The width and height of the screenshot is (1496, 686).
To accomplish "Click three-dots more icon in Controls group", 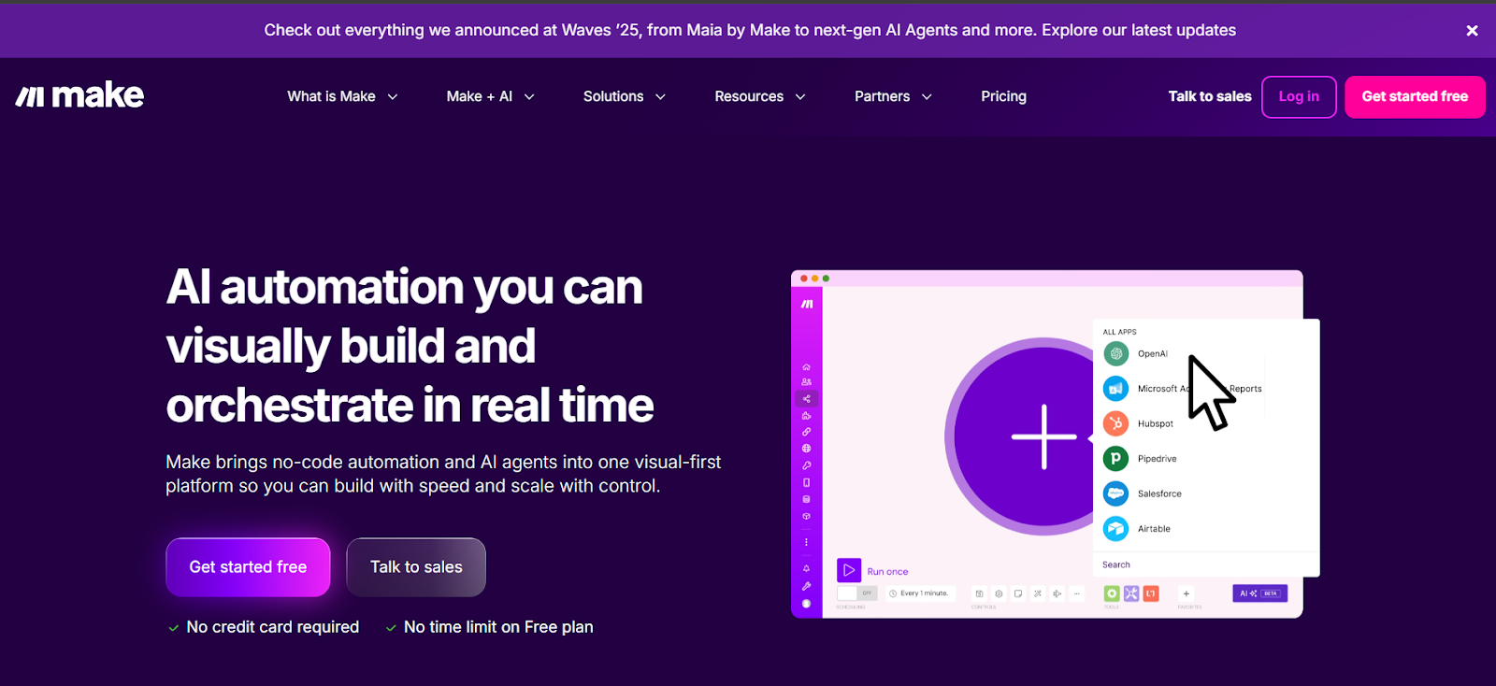I will coord(1077,593).
